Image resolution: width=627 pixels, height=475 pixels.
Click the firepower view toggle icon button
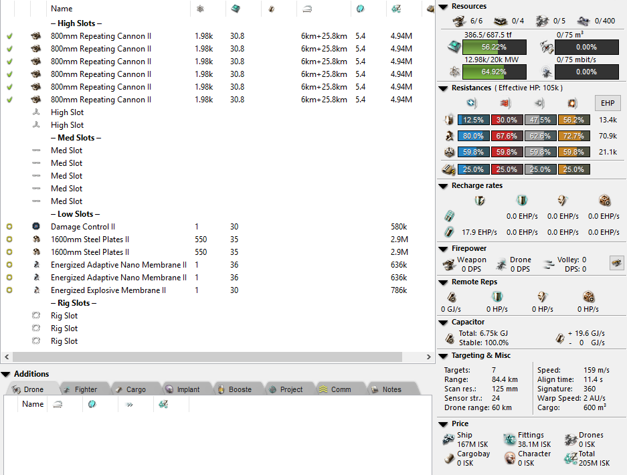(x=616, y=263)
